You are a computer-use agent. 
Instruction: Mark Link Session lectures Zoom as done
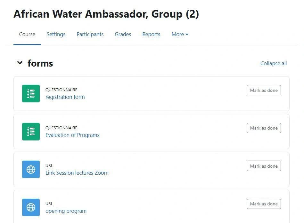coord(264,166)
